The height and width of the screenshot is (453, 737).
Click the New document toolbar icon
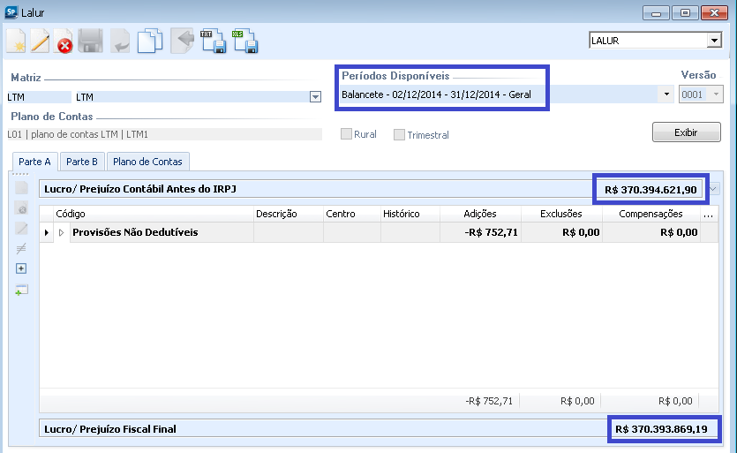[16, 42]
